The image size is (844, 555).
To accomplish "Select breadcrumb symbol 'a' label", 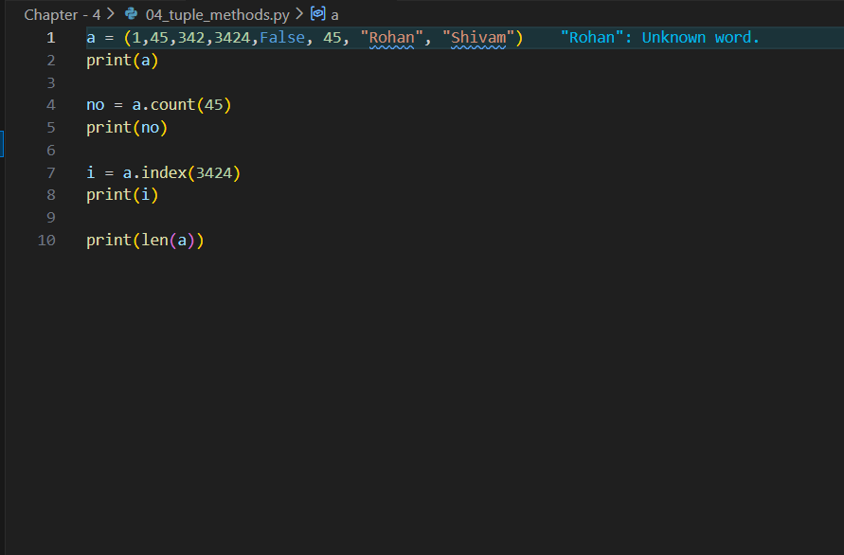I will [334, 15].
